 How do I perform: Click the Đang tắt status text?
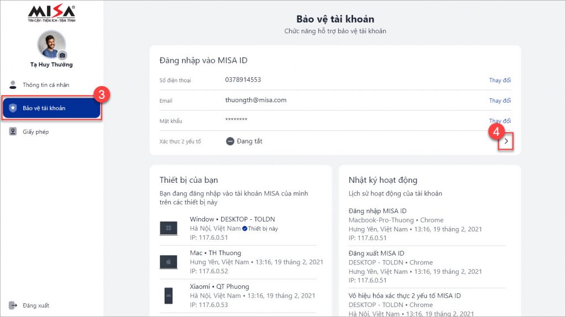(249, 141)
